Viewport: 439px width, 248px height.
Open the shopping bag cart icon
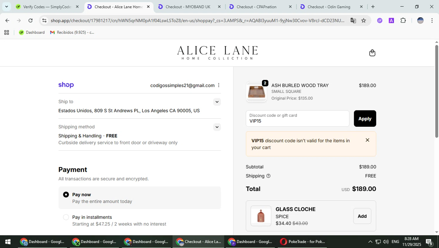pos(372,53)
